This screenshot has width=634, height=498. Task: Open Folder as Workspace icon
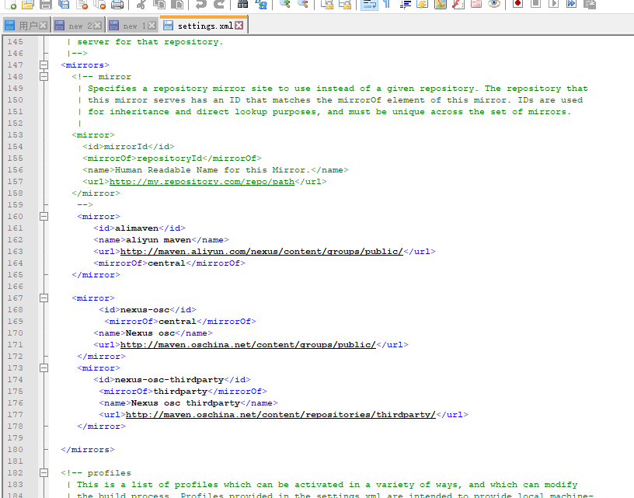pyautogui.click(x=476, y=4)
